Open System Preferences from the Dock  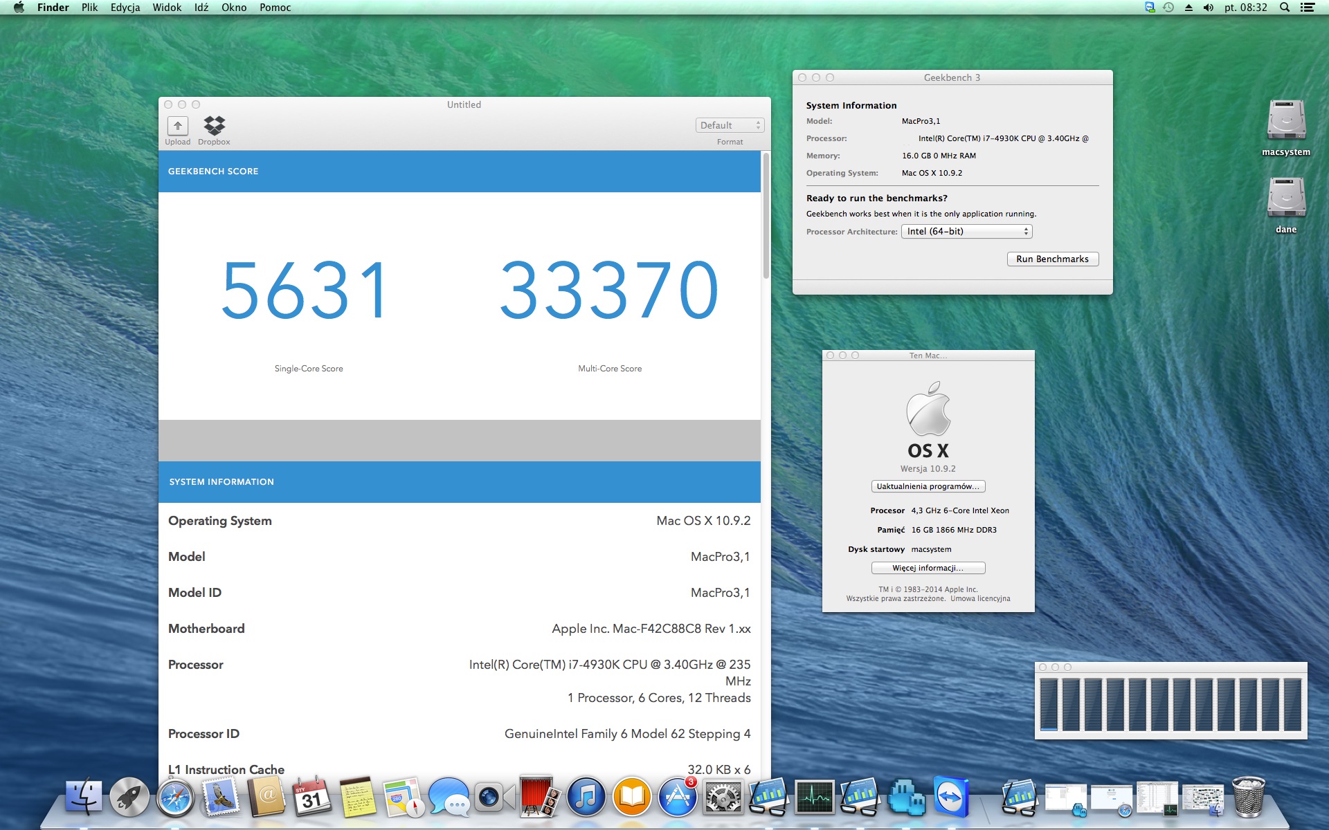pyautogui.click(x=723, y=797)
